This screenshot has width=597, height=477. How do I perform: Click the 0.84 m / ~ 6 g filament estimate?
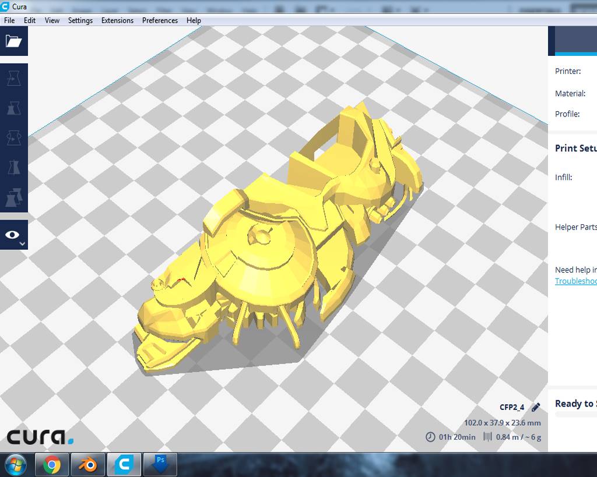[x=518, y=437]
